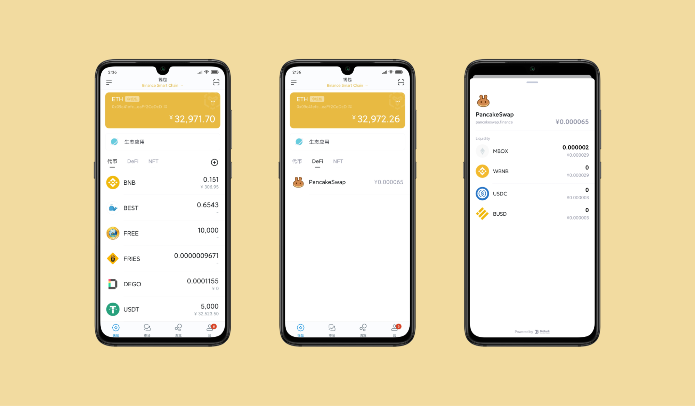The height and width of the screenshot is (406, 695).
Task: Switch to the DeFi tab
Action: click(x=134, y=161)
